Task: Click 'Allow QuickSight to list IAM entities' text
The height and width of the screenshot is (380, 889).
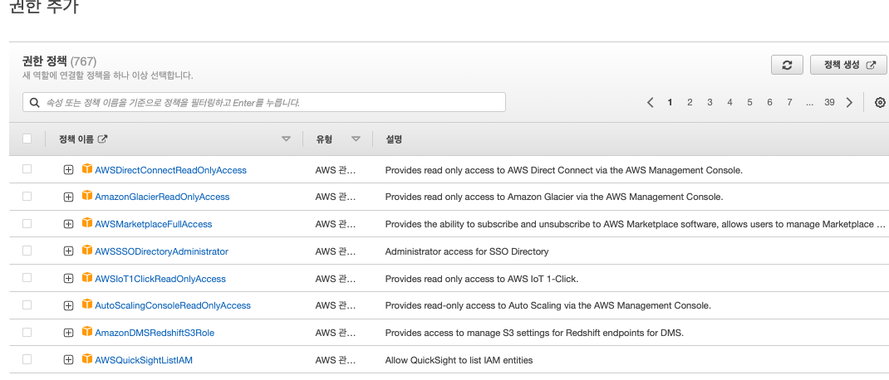Action: coord(459,360)
